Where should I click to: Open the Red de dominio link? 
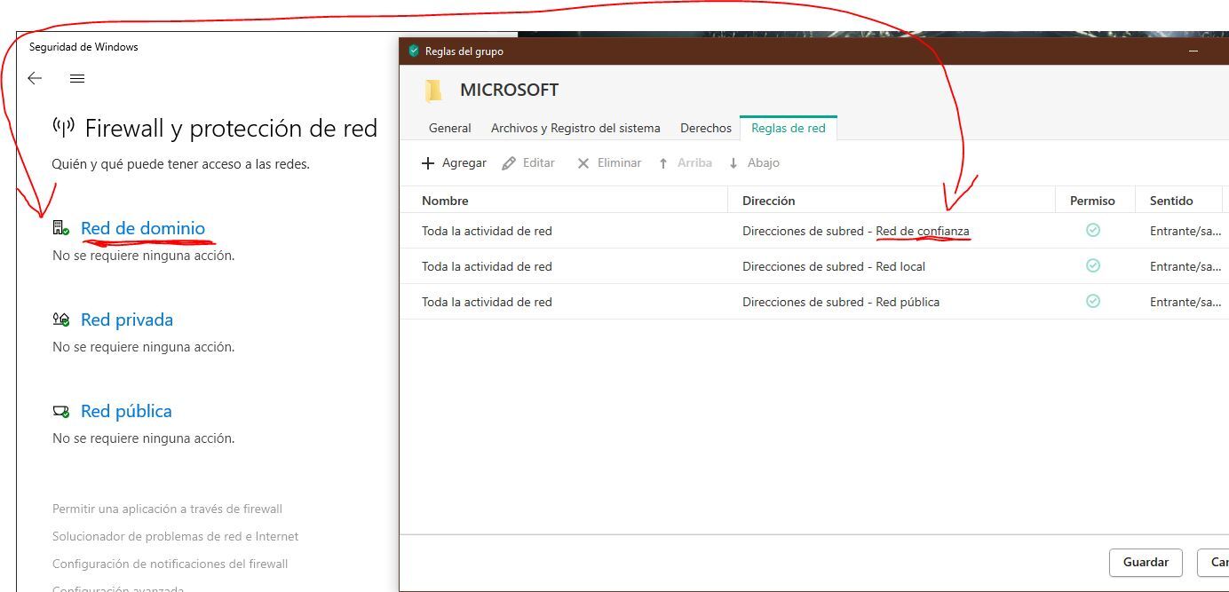pos(143,228)
